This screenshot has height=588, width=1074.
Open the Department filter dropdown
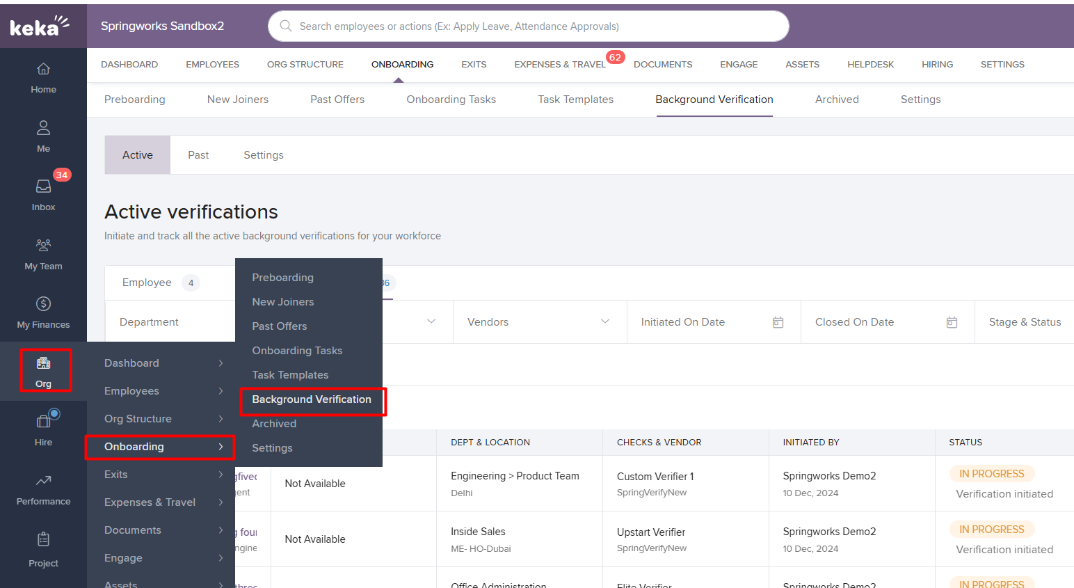coord(170,321)
